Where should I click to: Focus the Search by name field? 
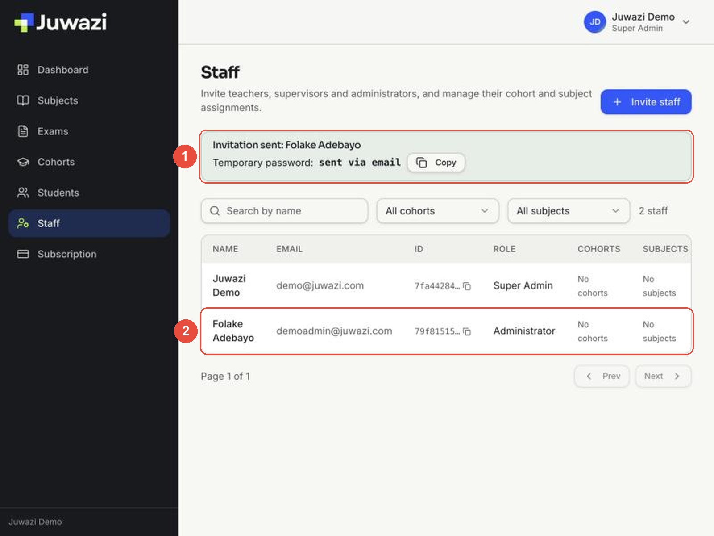coord(284,211)
